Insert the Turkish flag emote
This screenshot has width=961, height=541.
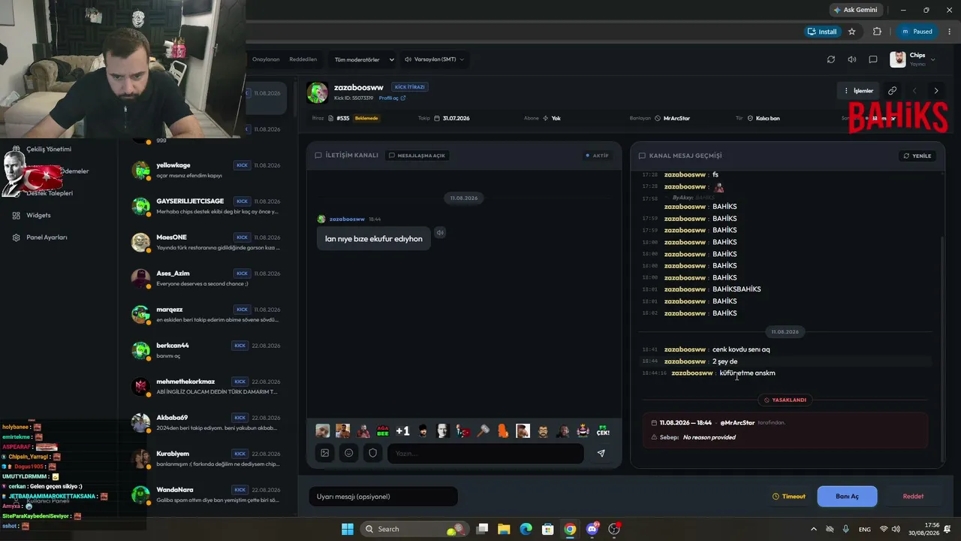pyautogui.click(x=463, y=431)
